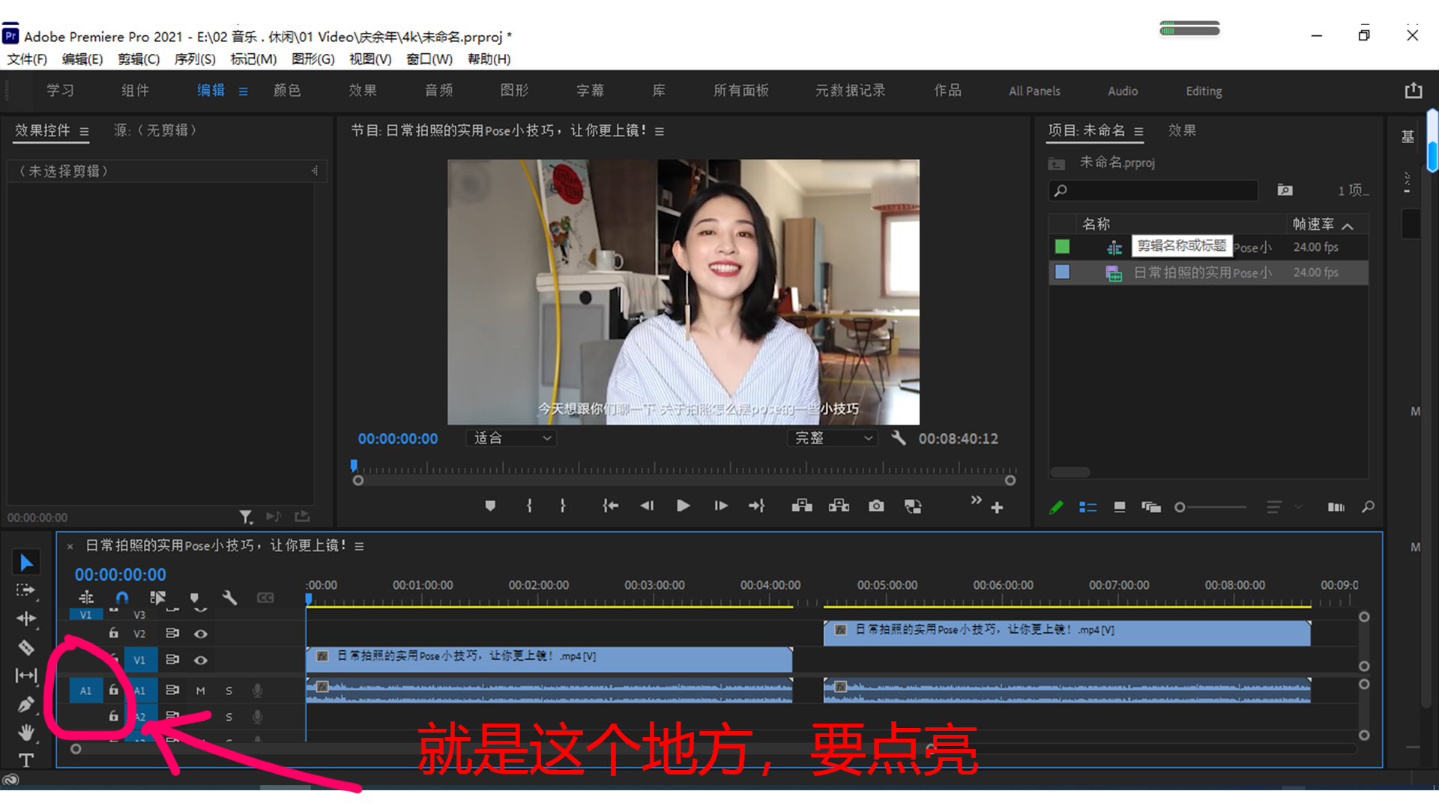Click the Lift button

point(802,506)
